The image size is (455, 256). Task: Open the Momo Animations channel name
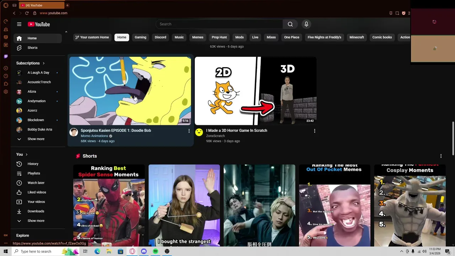[x=94, y=136]
